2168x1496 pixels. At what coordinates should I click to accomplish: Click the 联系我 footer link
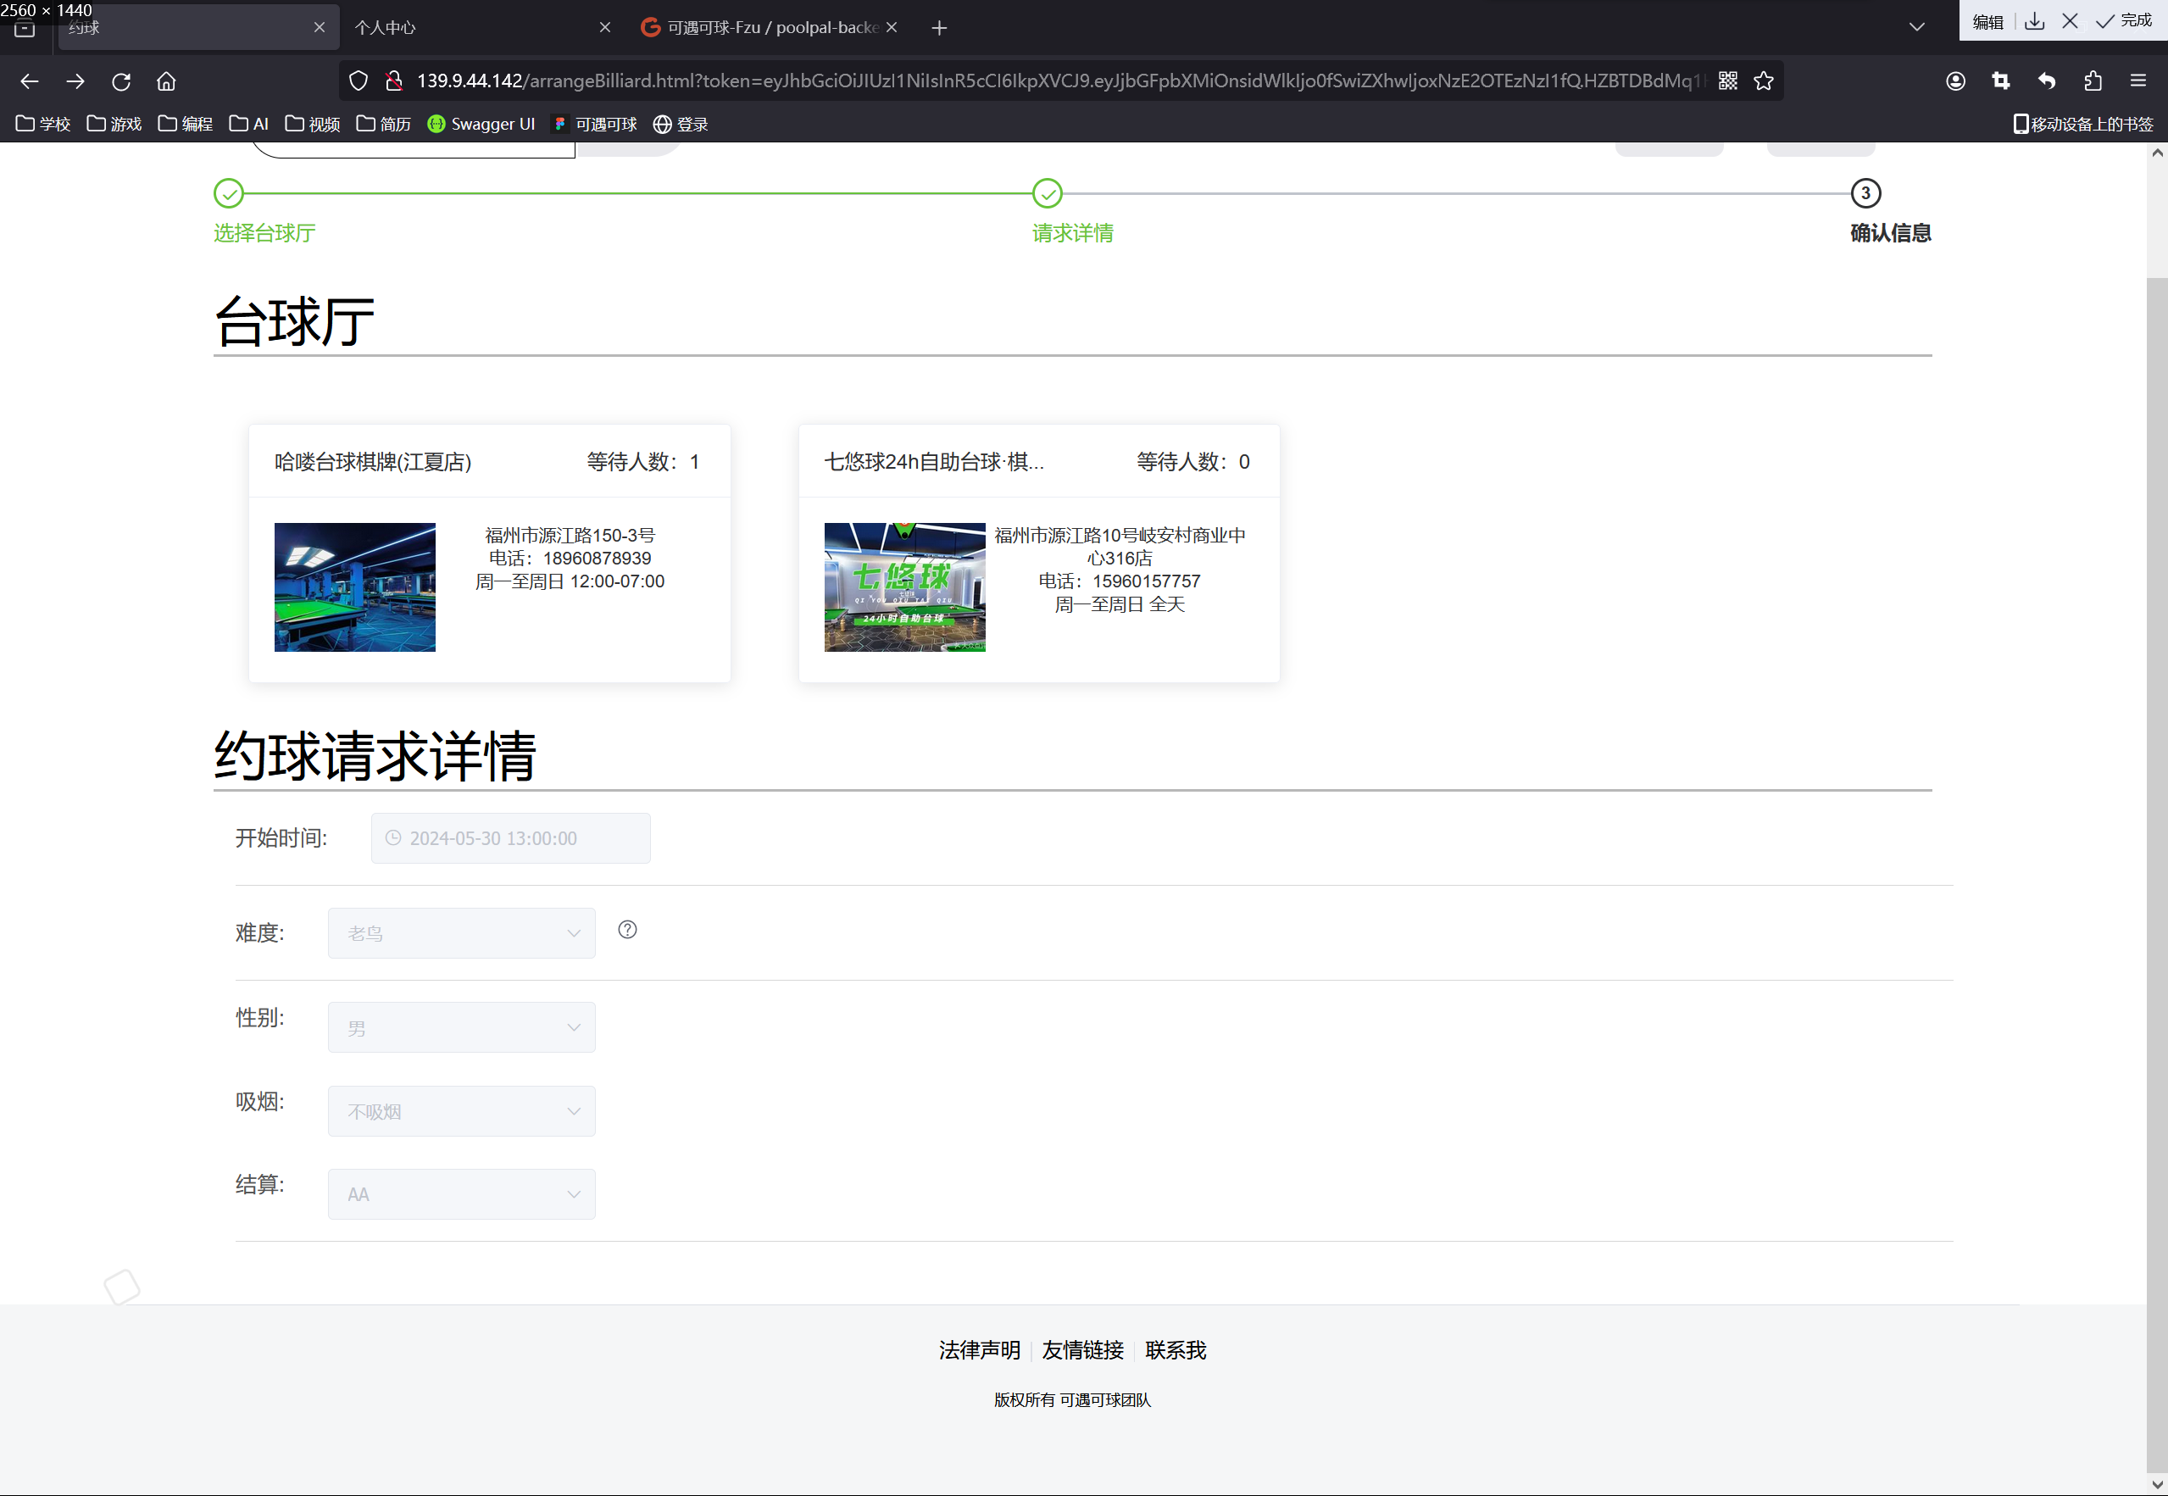[x=1176, y=1349]
